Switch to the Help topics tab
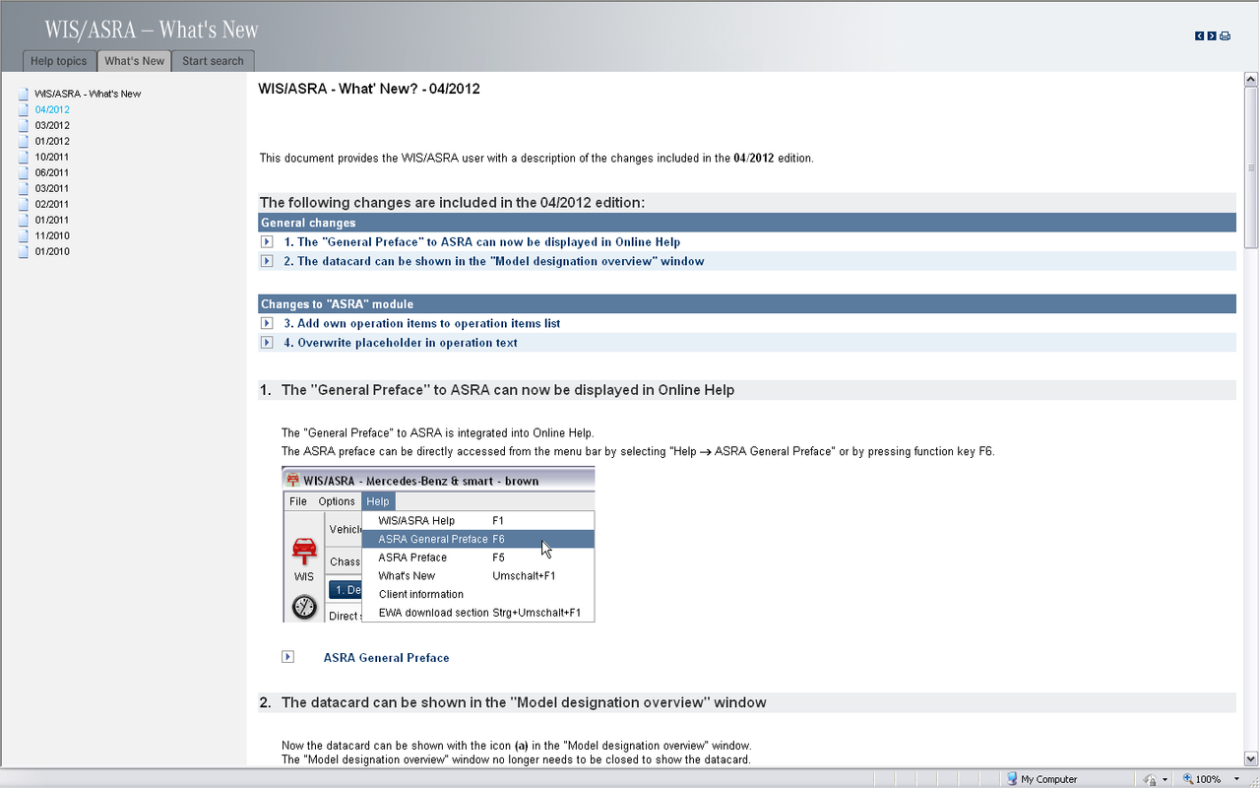The height and width of the screenshot is (788, 1260). [x=59, y=61]
